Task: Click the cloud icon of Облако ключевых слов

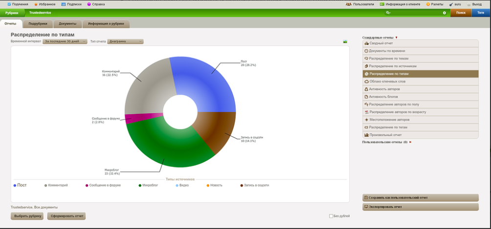Action: pos(367,82)
